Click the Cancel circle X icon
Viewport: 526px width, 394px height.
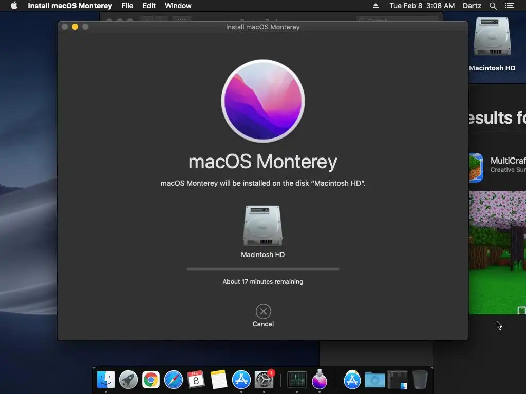[264, 311]
